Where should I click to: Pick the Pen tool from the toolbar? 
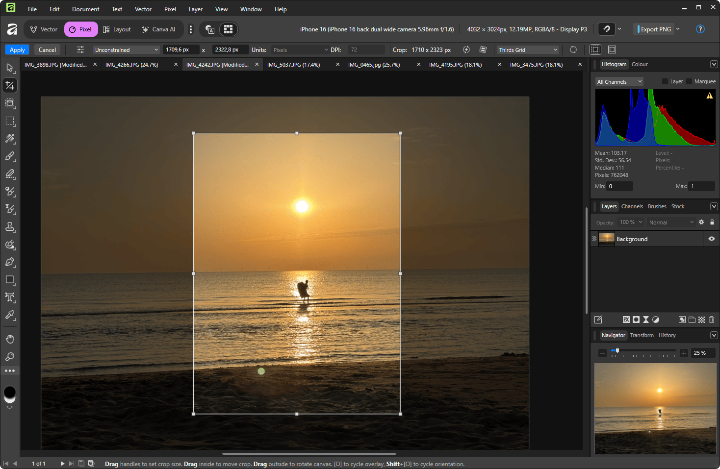coord(10,262)
